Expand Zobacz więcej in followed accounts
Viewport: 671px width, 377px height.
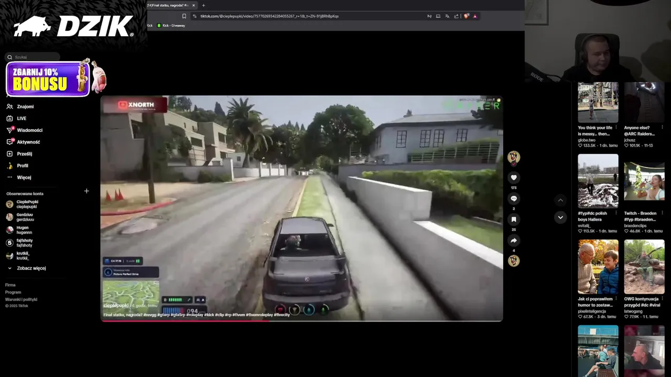pyautogui.click(x=26, y=268)
